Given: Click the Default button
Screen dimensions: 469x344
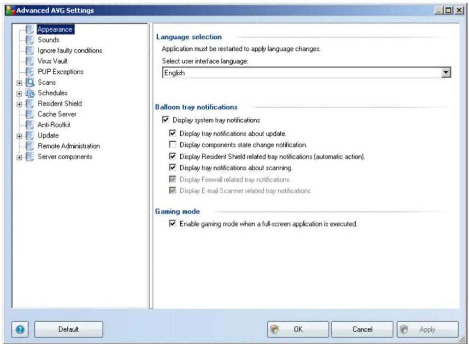Looking at the screenshot, I should 68,329.
